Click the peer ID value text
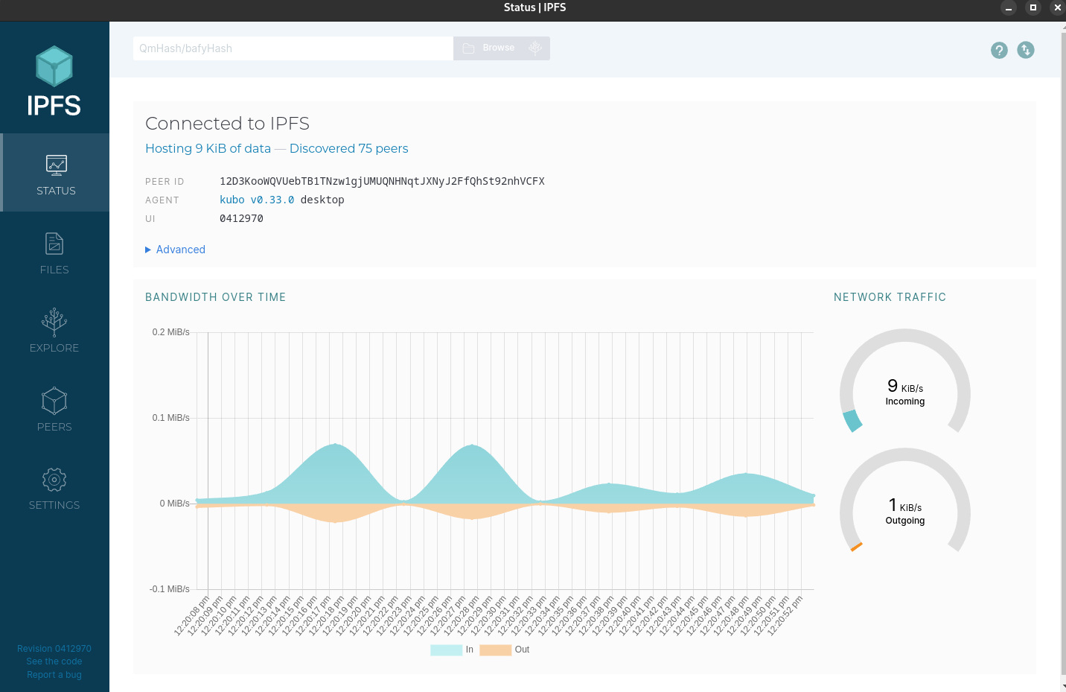The width and height of the screenshot is (1066, 692). click(x=382, y=181)
